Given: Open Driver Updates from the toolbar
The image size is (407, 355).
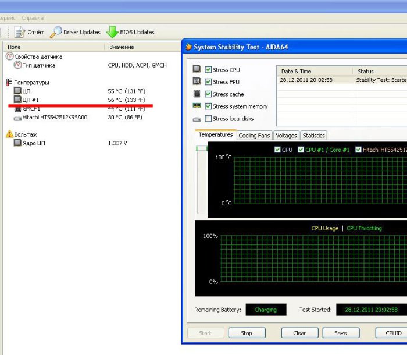Looking at the screenshot, I should (75, 32).
